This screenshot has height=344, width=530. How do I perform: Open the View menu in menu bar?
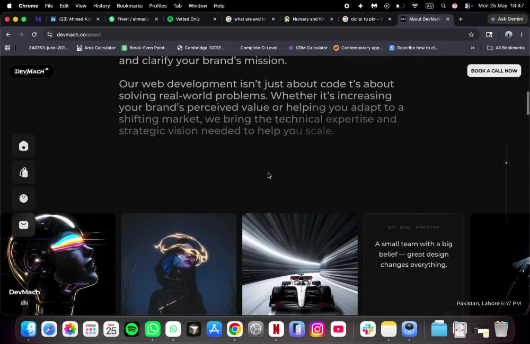tap(81, 6)
